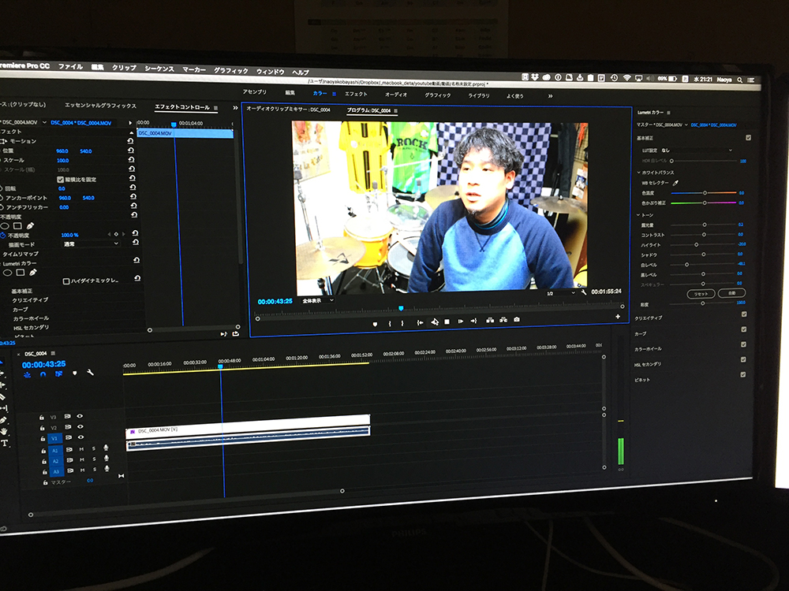Open シーケンス menu
The image size is (789, 591).
coord(159,69)
